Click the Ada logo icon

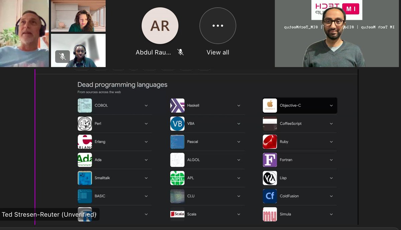[x=85, y=160]
